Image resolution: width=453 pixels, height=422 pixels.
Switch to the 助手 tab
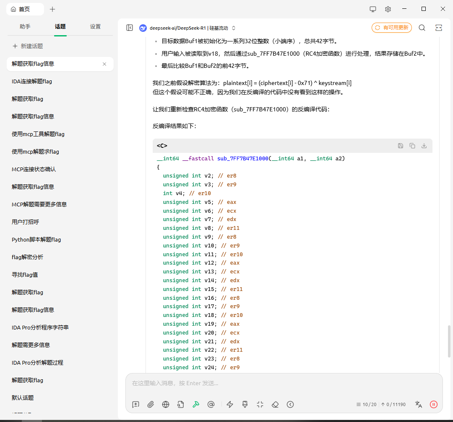click(25, 26)
